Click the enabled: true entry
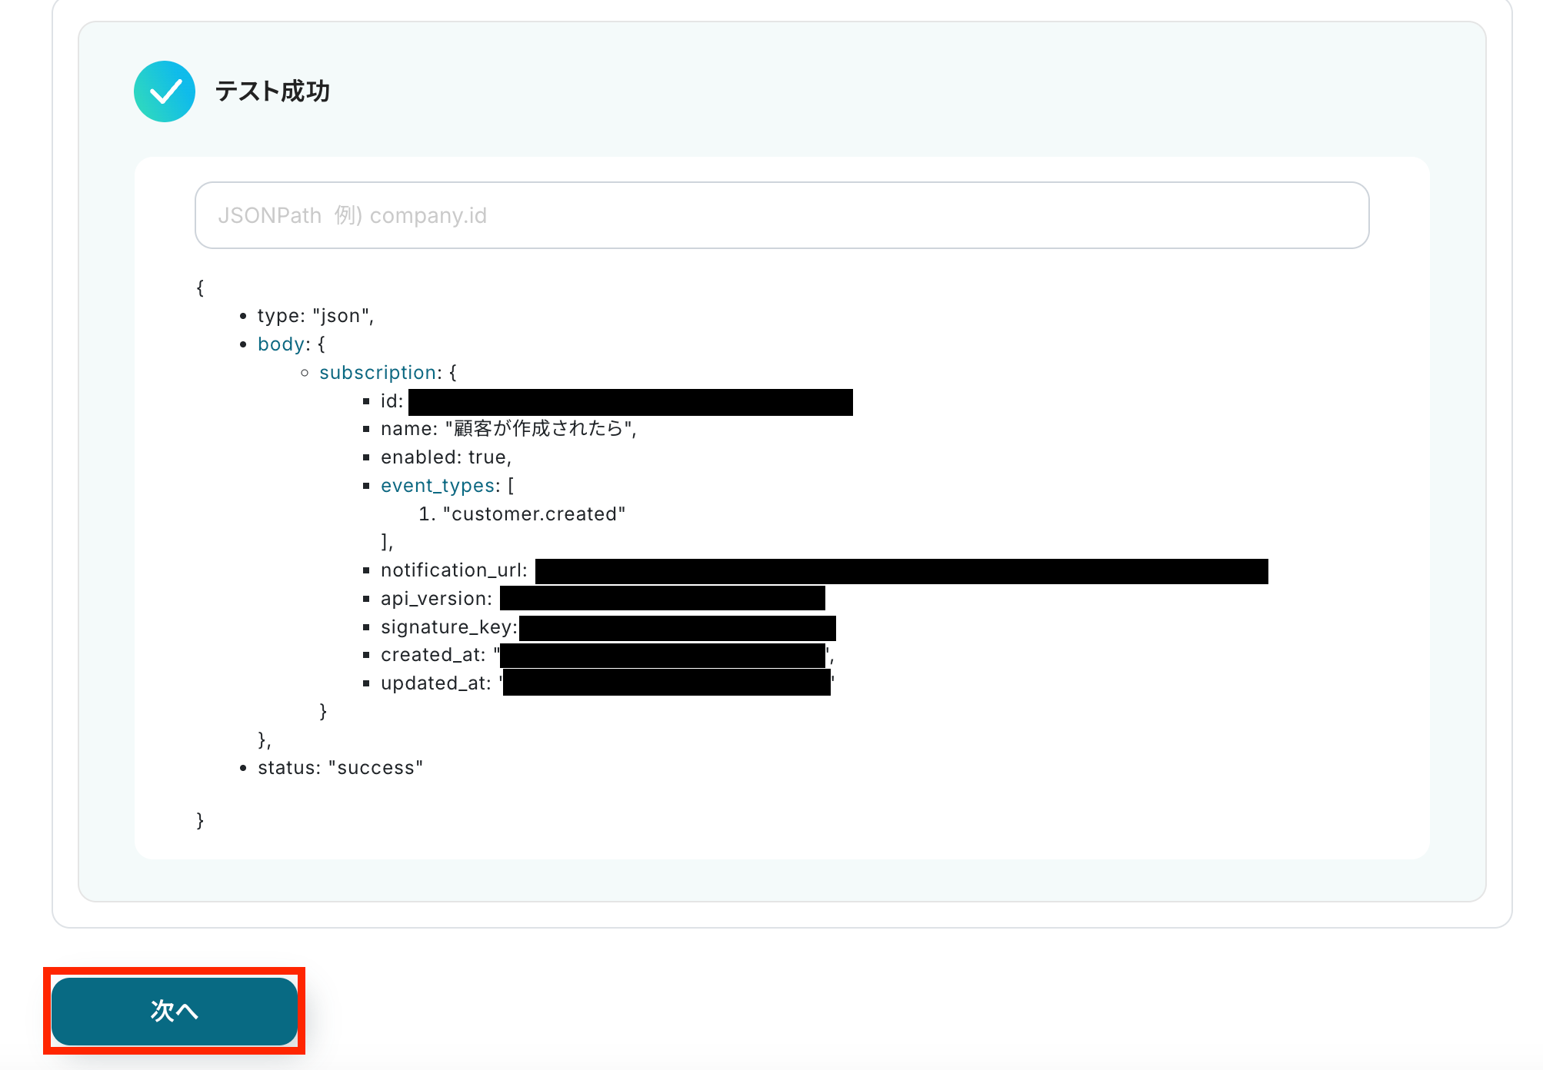Viewport: 1543px width, 1070px height. pyautogui.click(x=445, y=457)
